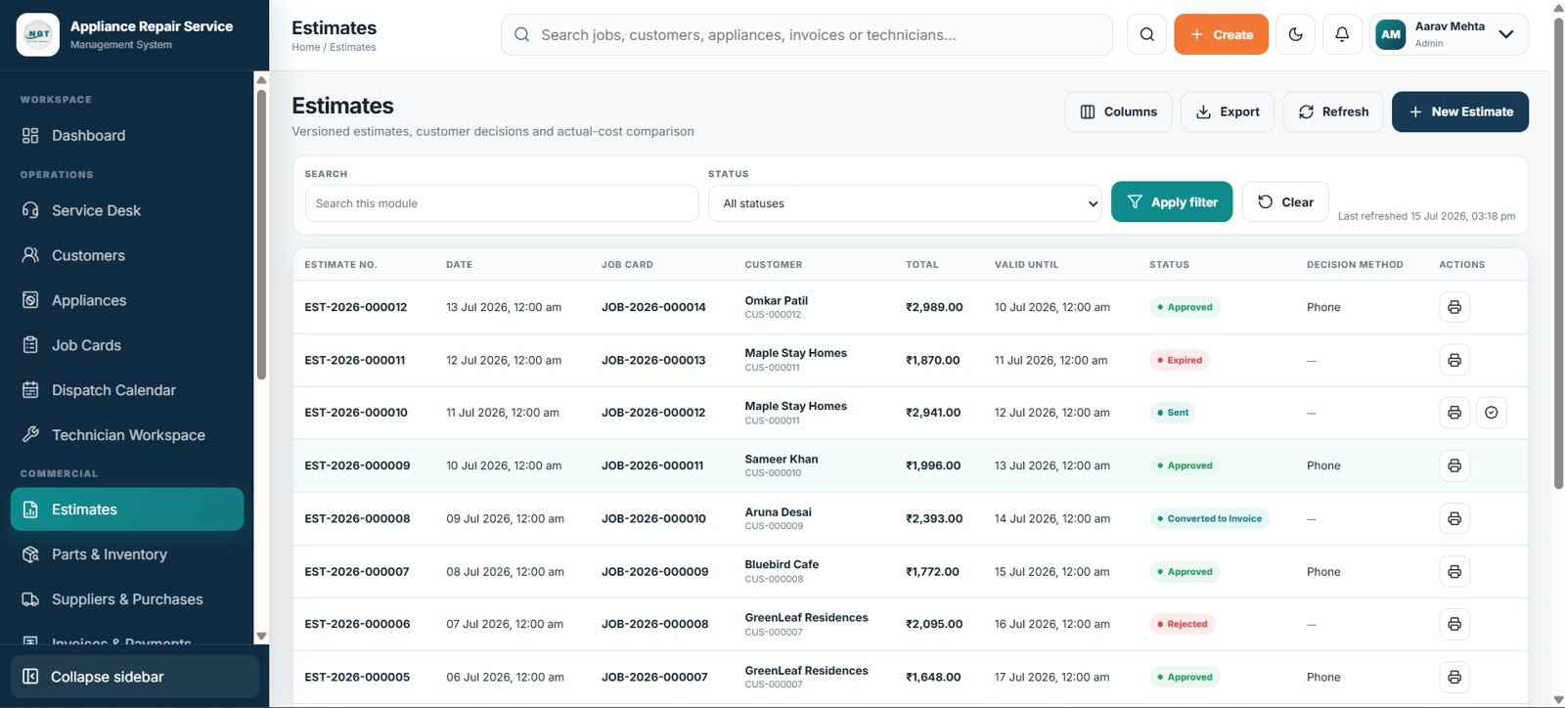Screen dimensions: 1565x708
Task: Select the Estimates sidebar item
Action: 127,509
